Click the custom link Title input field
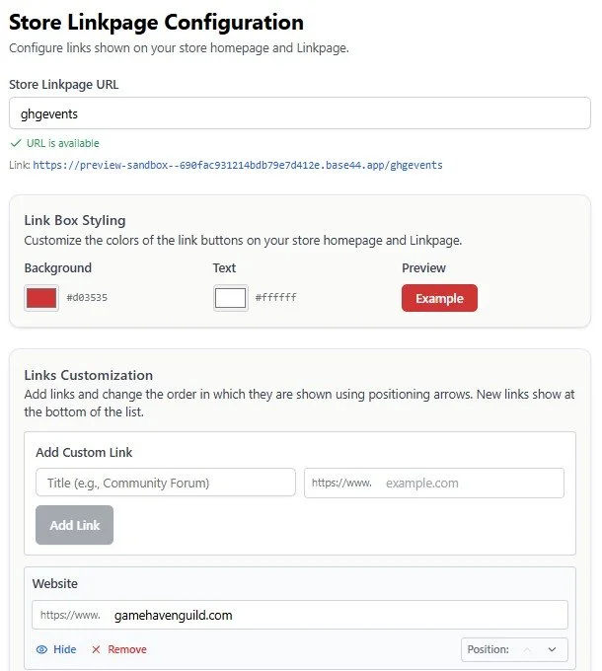 coord(166,483)
